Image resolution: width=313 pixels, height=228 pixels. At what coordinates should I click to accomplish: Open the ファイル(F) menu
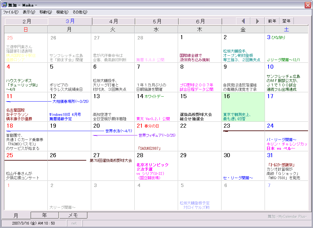(11, 12)
